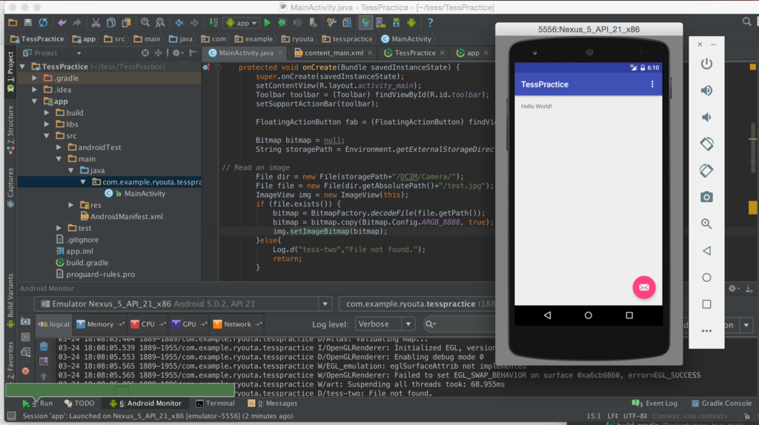Navigate Back with the blue arrow
The height and width of the screenshot is (425, 759).
tap(179, 23)
